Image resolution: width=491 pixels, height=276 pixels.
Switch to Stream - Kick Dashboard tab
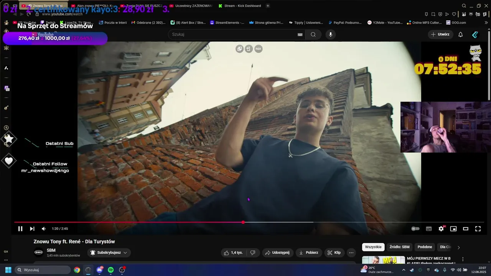tap(240, 6)
